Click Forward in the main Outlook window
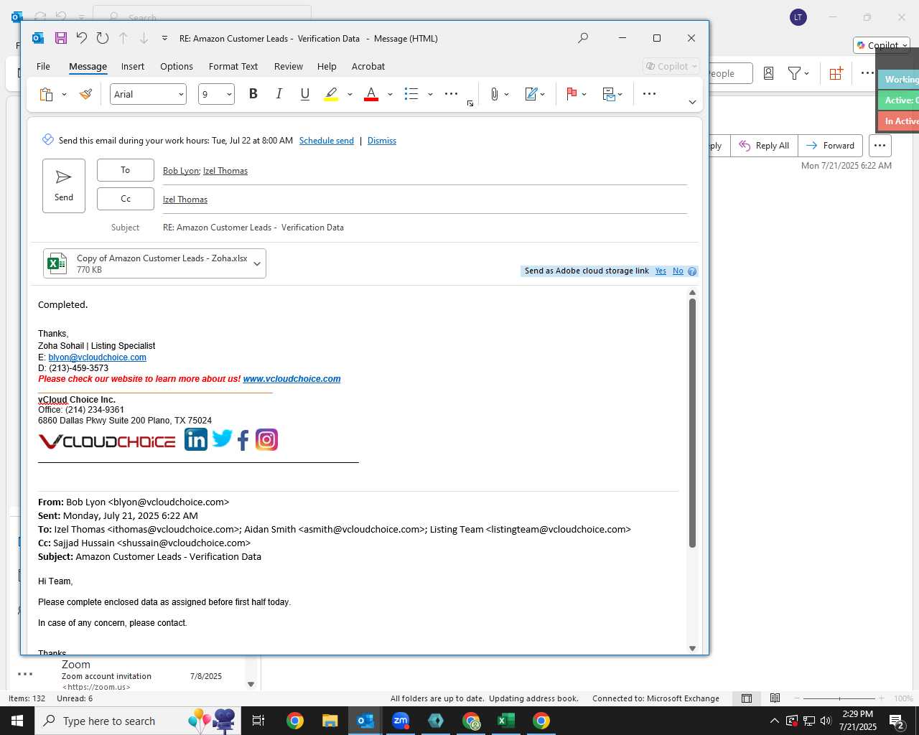This screenshot has height=735, width=919. (831, 146)
